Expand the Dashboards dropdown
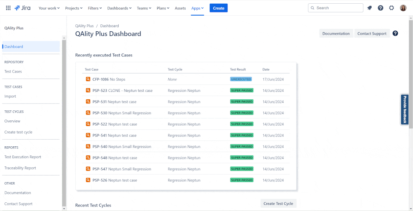The height and width of the screenshot is (211, 413). coord(119,8)
